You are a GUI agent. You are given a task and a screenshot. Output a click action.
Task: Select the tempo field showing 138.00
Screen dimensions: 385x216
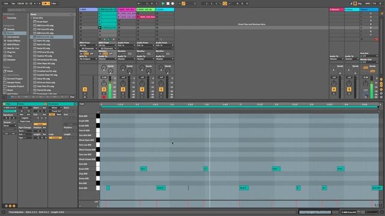(21, 4)
